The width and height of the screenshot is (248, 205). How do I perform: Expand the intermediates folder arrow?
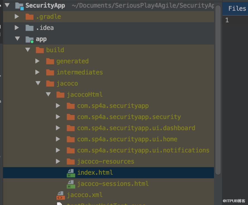click(37, 72)
